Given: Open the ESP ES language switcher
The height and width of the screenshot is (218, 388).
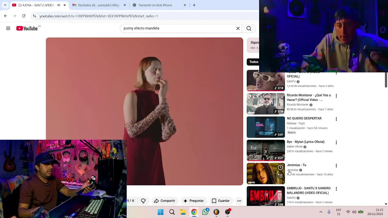Looking at the screenshot, I should tap(339, 212).
